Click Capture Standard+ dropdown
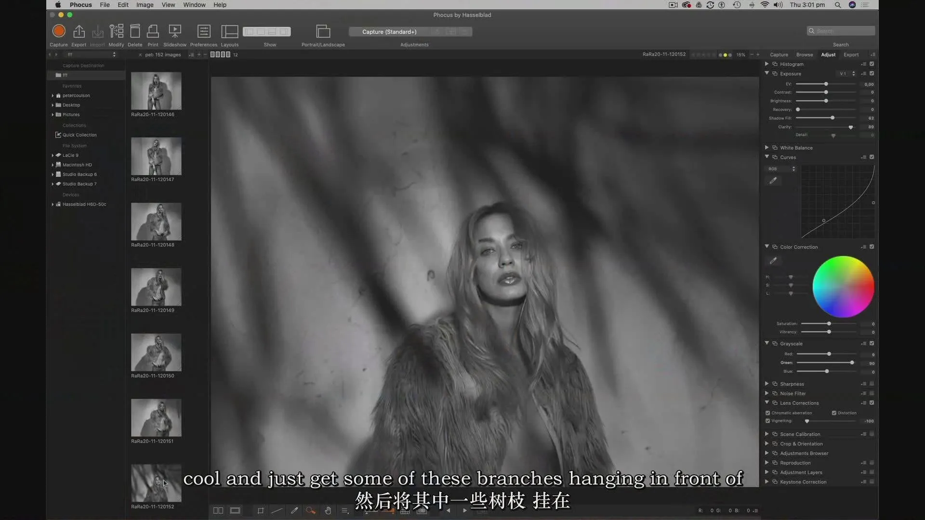The height and width of the screenshot is (520, 925). click(389, 31)
